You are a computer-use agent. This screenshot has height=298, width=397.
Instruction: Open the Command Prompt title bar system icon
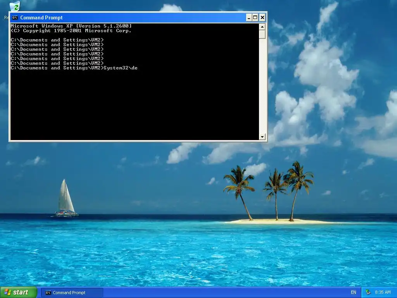pyautogui.click(x=15, y=17)
